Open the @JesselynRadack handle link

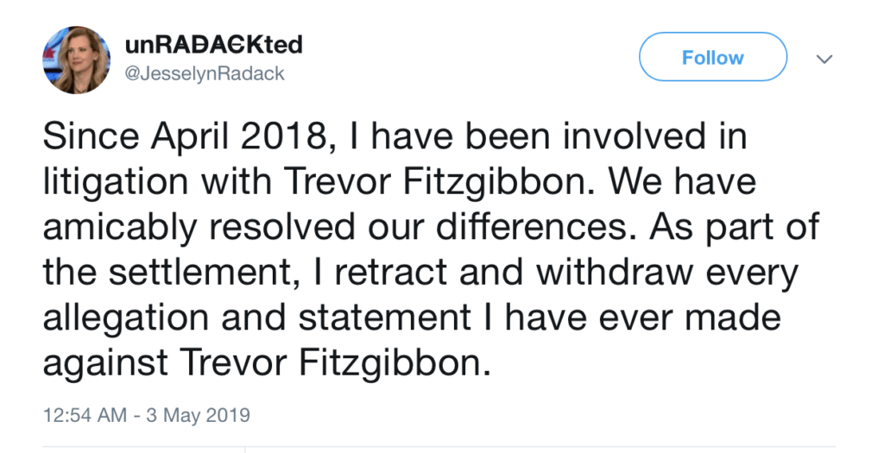click(x=204, y=74)
